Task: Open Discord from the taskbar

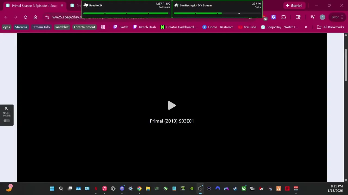Action: pos(122,188)
